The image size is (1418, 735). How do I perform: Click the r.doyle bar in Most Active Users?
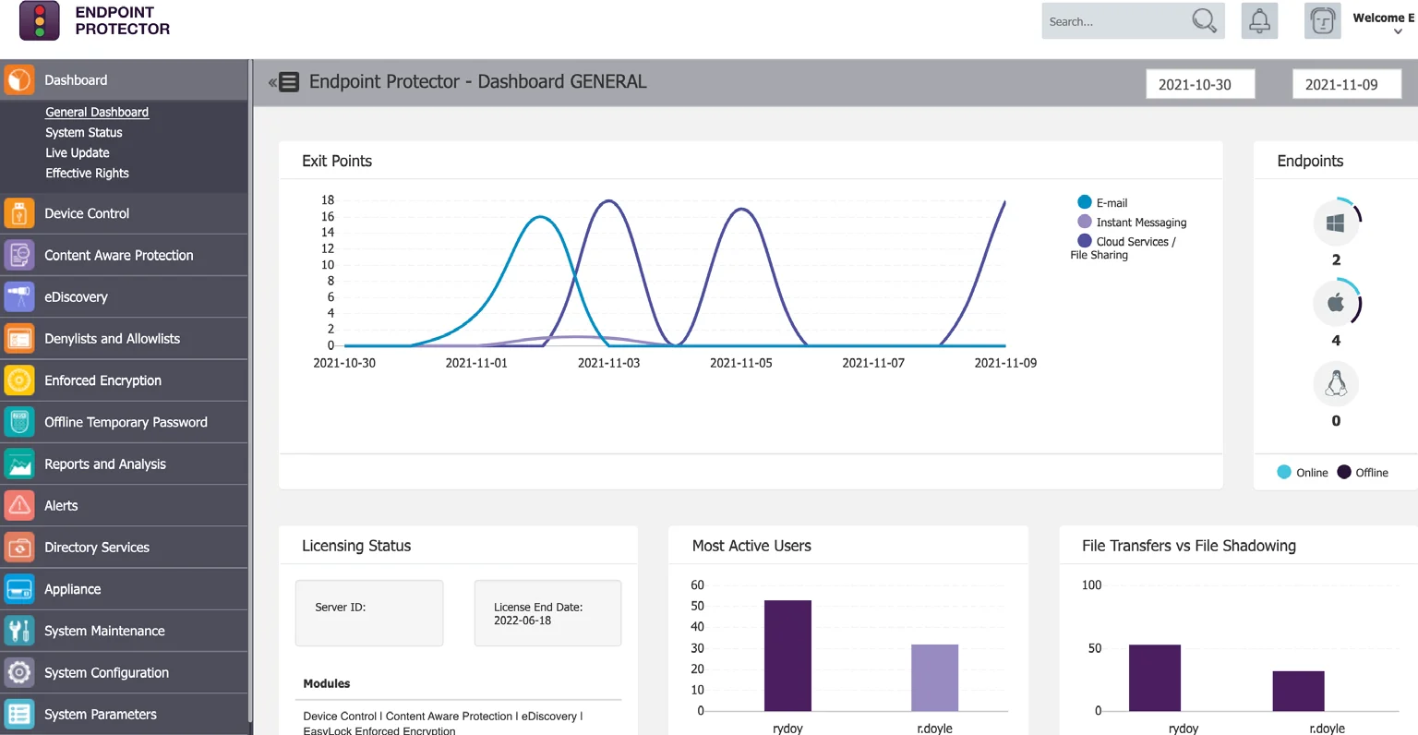[934, 678]
